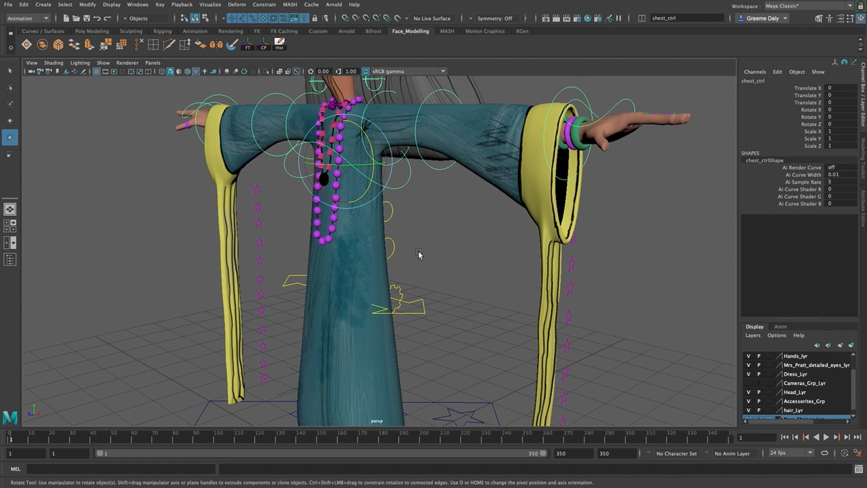The width and height of the screenshot is (867, 488).
Task: Click play forward button
Action: (826, 437)
